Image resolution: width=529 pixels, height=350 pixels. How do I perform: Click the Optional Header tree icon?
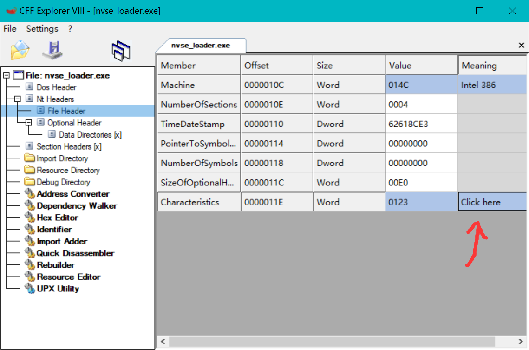pyautogui.click(x=40, y=122)
